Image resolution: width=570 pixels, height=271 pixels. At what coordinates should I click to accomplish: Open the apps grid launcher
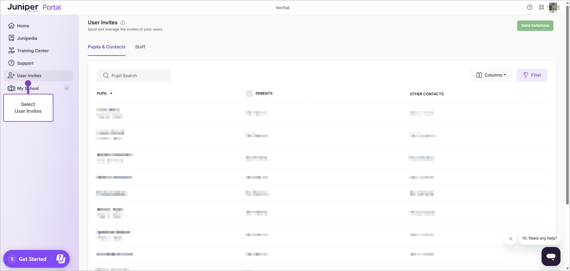pos(542,7)
